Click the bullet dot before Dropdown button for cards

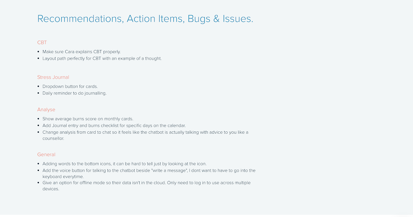tap(38, 86)
